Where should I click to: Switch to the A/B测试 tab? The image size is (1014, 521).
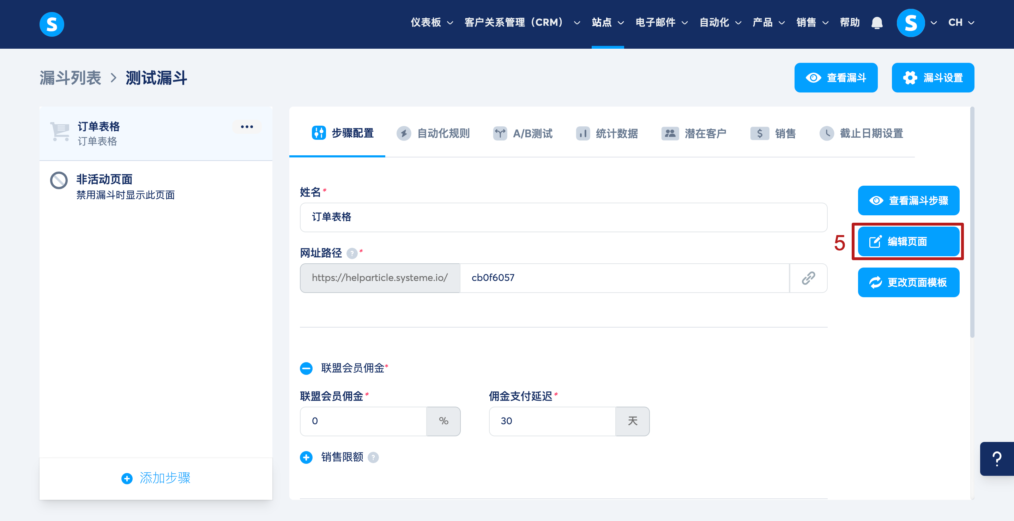(523, 133)
